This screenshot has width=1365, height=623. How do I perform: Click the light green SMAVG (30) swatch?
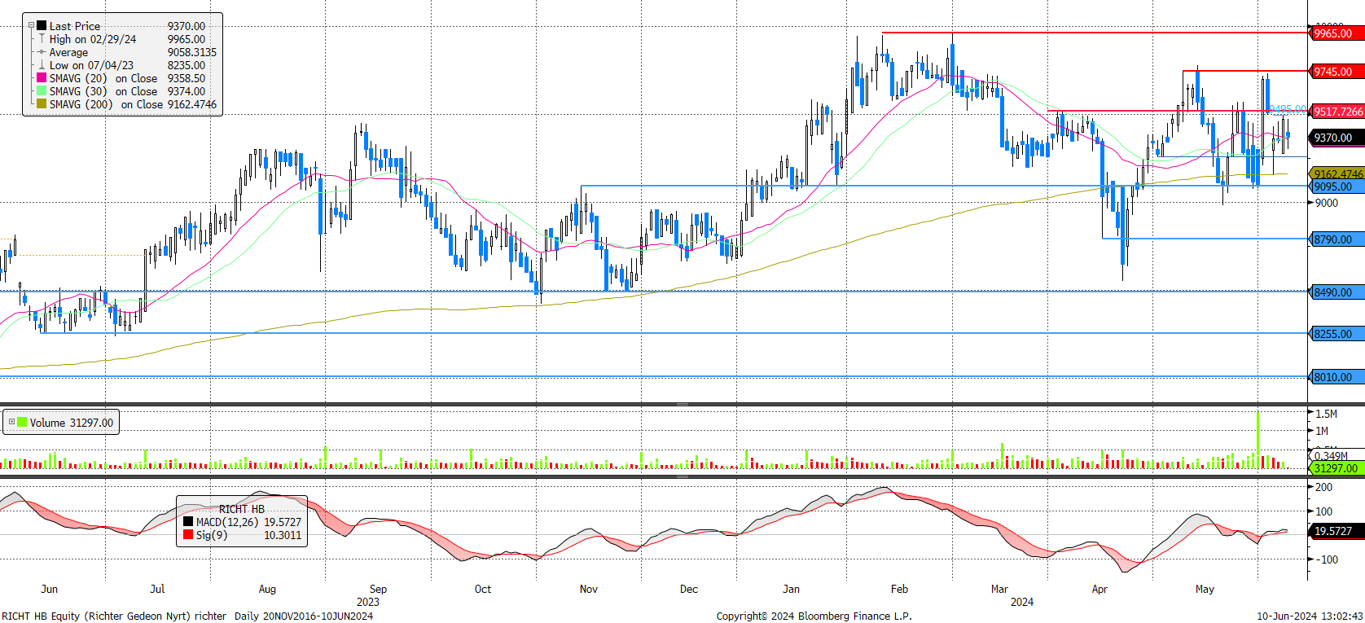click(42, 91)
